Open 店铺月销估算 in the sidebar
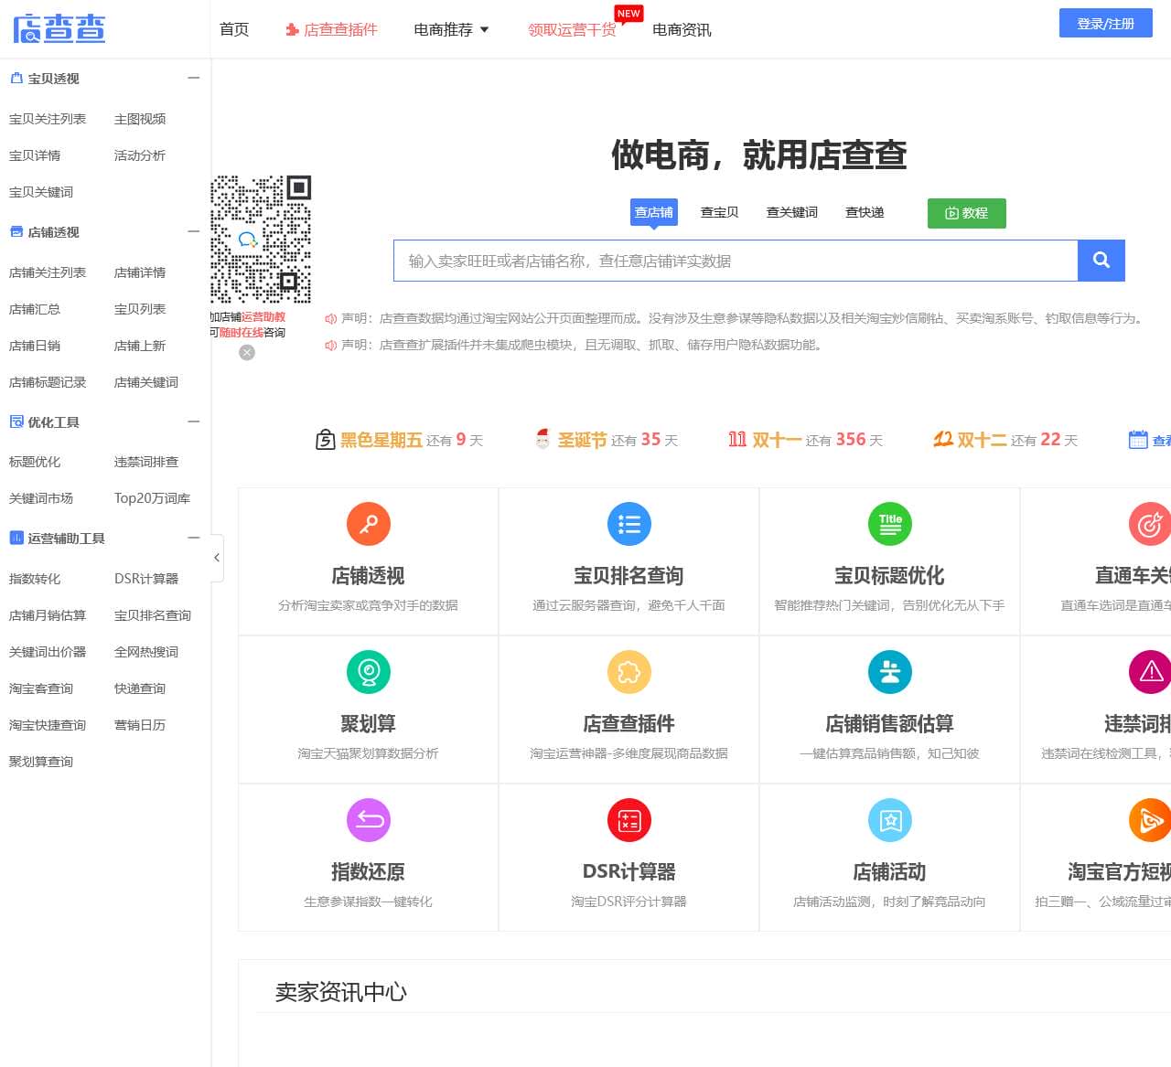The height and width of the screenshot is (1067, 1171). click(x=48, y=615)
